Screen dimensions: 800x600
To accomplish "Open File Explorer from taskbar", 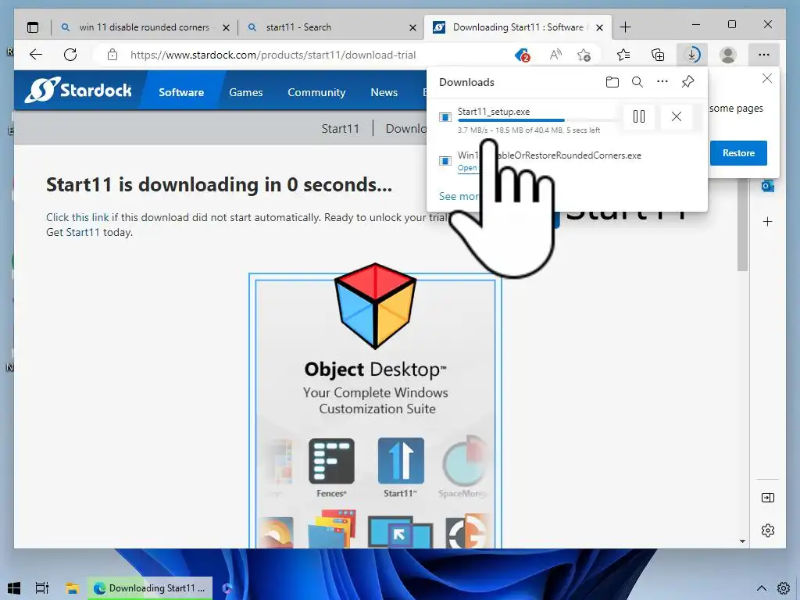I will point(71,588).
